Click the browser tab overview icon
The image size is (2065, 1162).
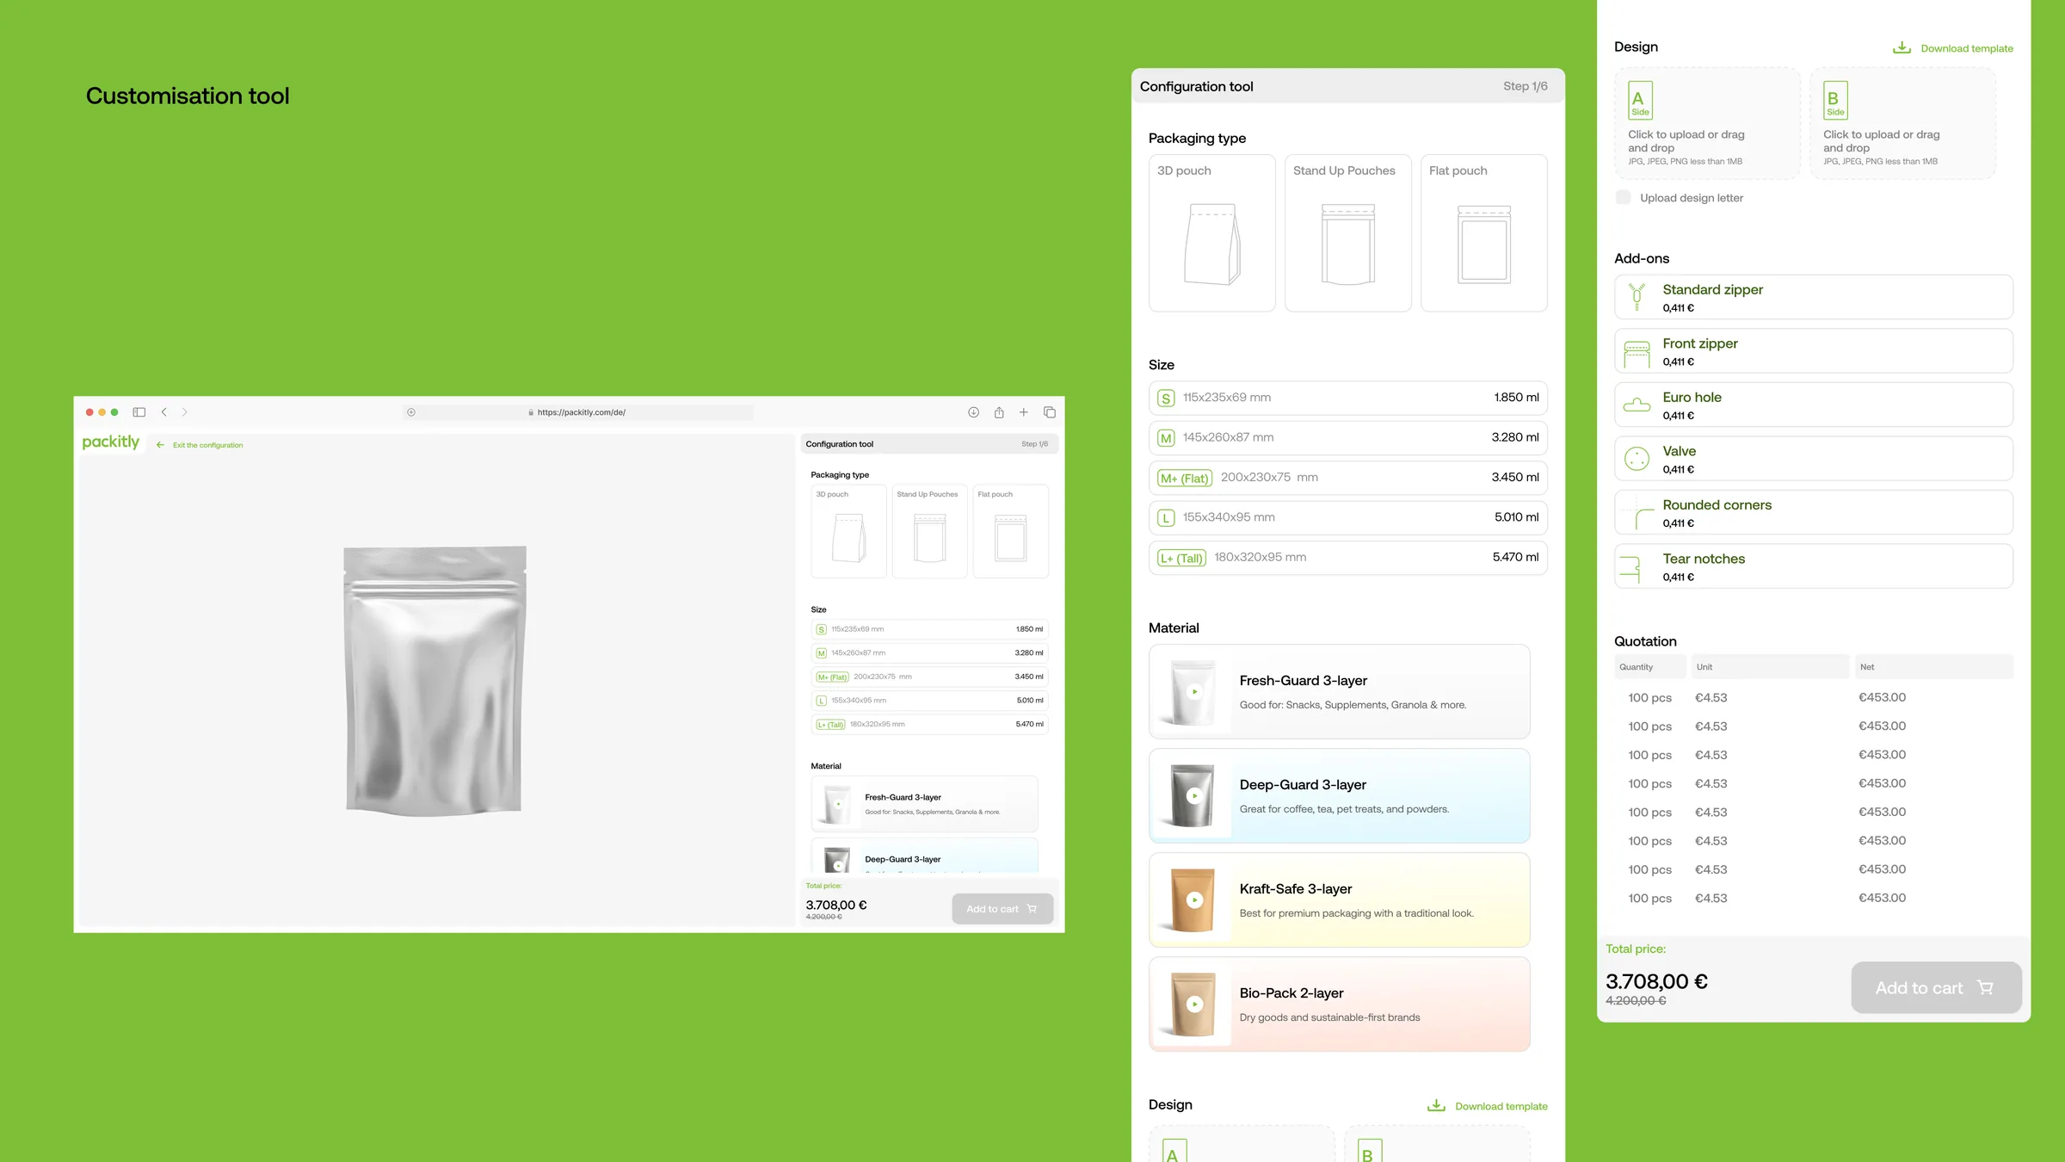(x=1050, y=412)
